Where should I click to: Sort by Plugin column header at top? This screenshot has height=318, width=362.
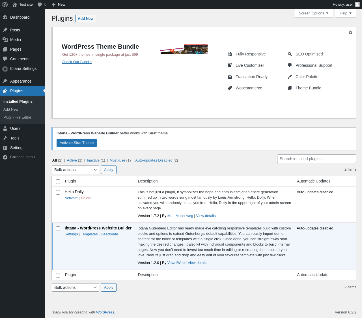(x=70, y=181)
